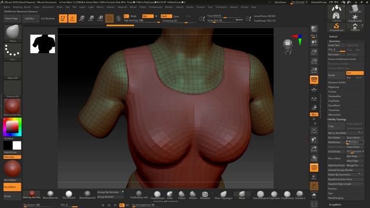Screen dimensions: 370x208
Task: Select the PolyMesh3D star tool
Action: click(354, 18)
